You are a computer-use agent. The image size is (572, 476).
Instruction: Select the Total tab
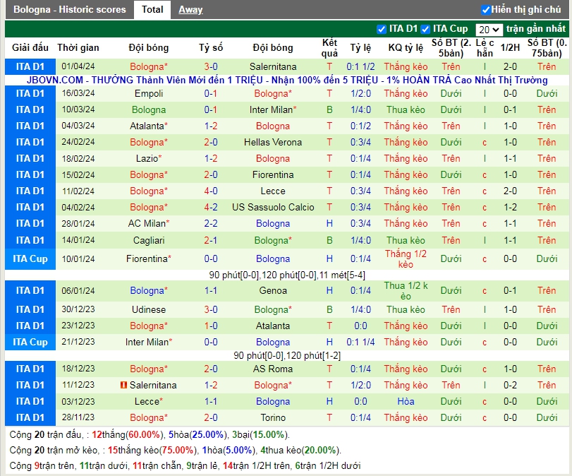coord(152,10)
